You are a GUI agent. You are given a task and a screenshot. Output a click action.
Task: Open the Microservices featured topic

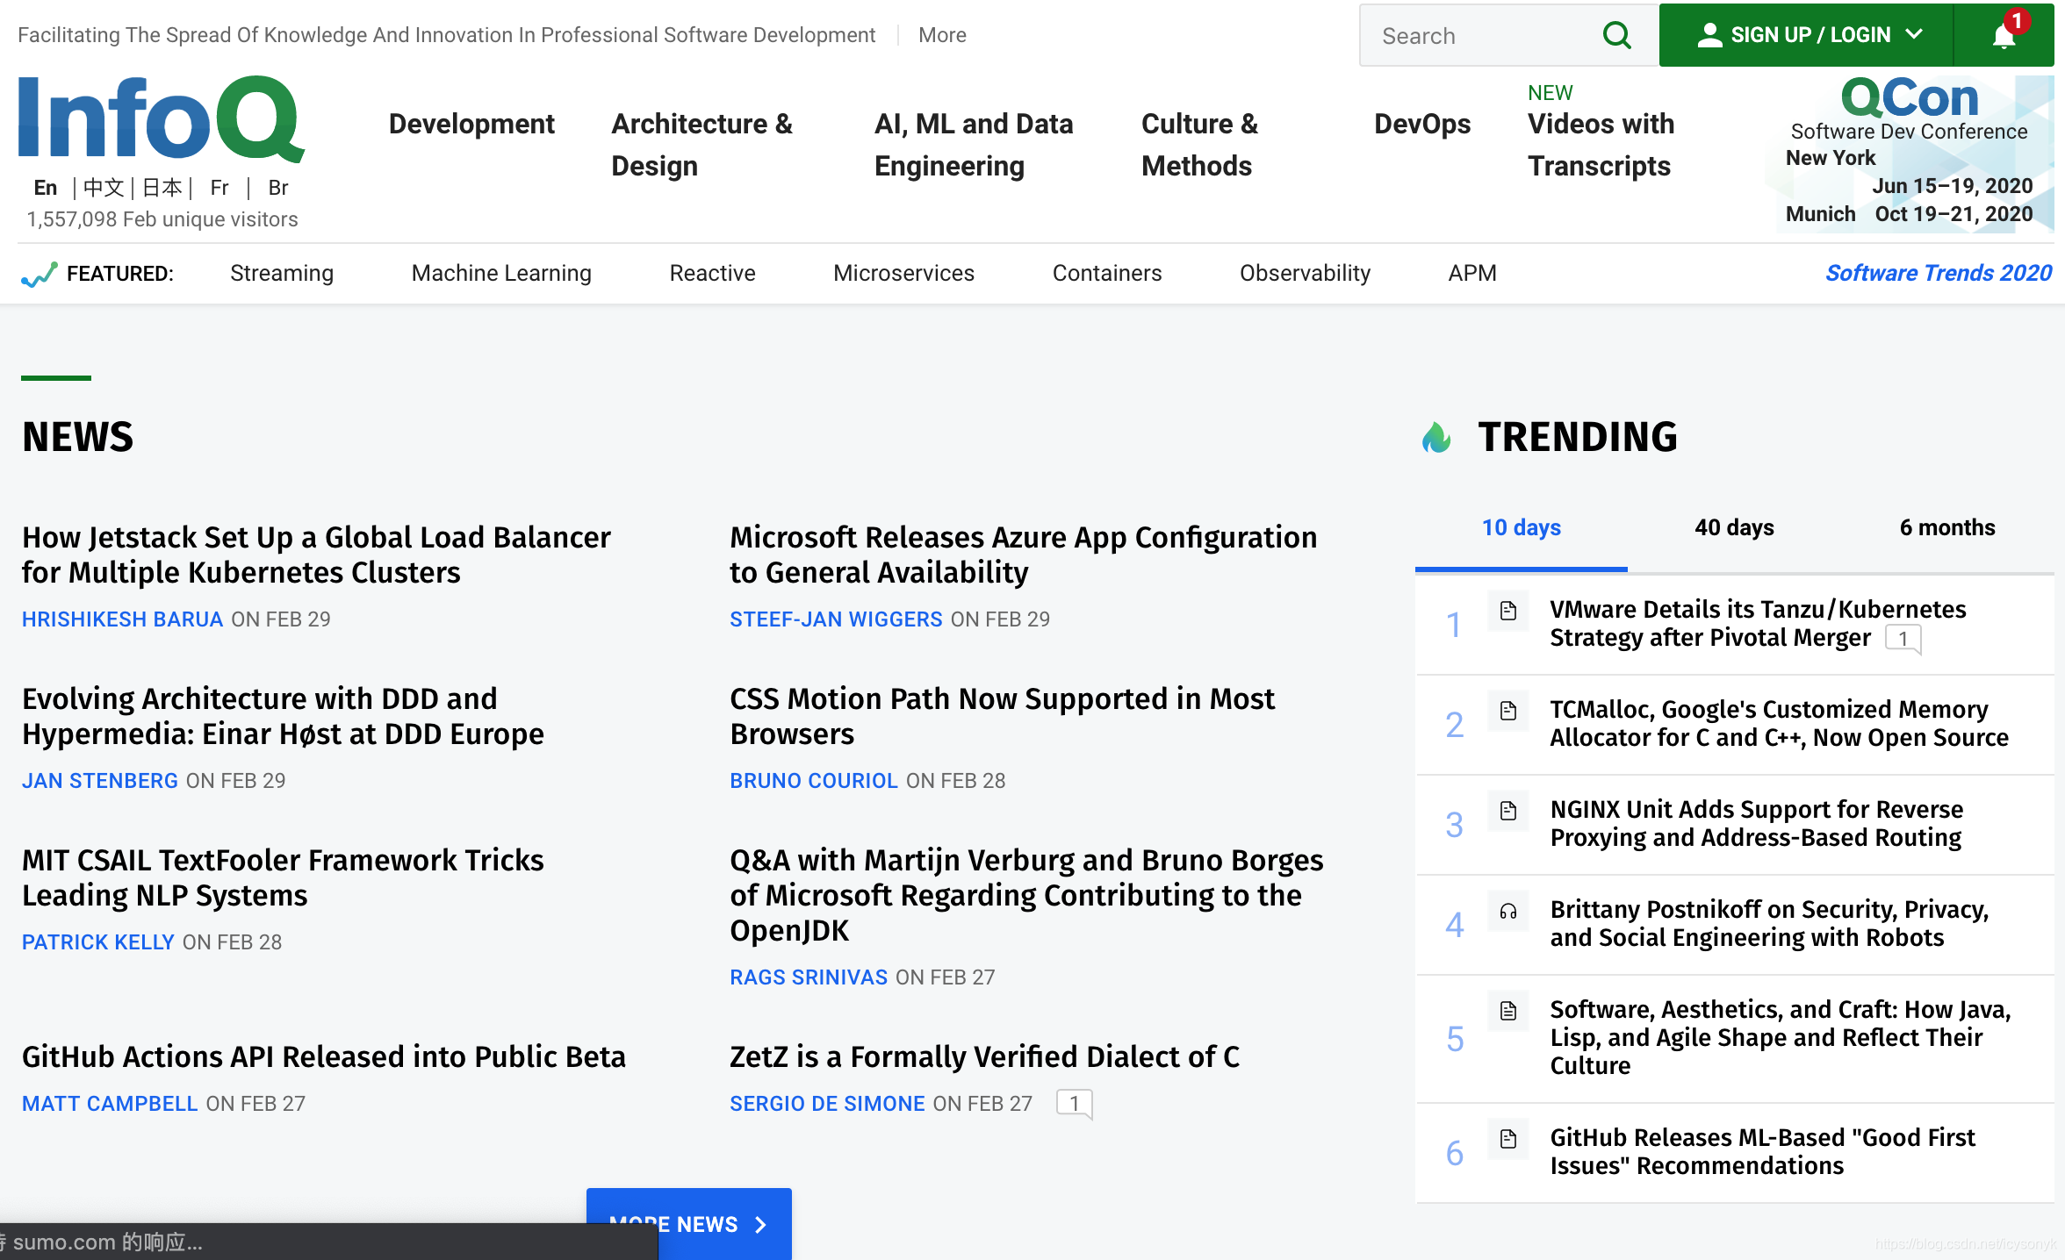[x=903, y=273]
